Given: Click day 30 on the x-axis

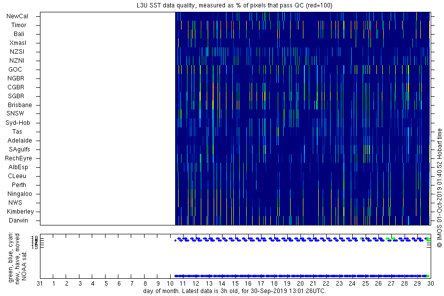Looking at the screenshot, I should pos(430,284).
